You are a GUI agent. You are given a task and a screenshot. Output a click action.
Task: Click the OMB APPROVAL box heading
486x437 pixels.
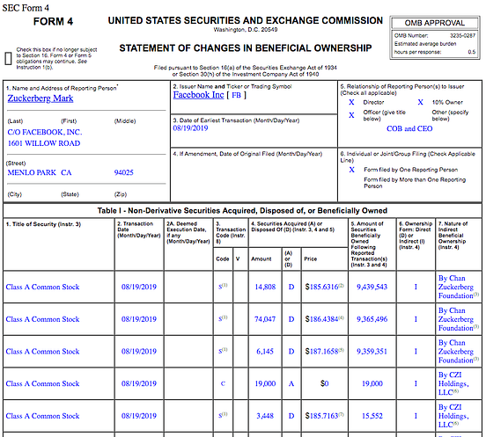(435, 23)
